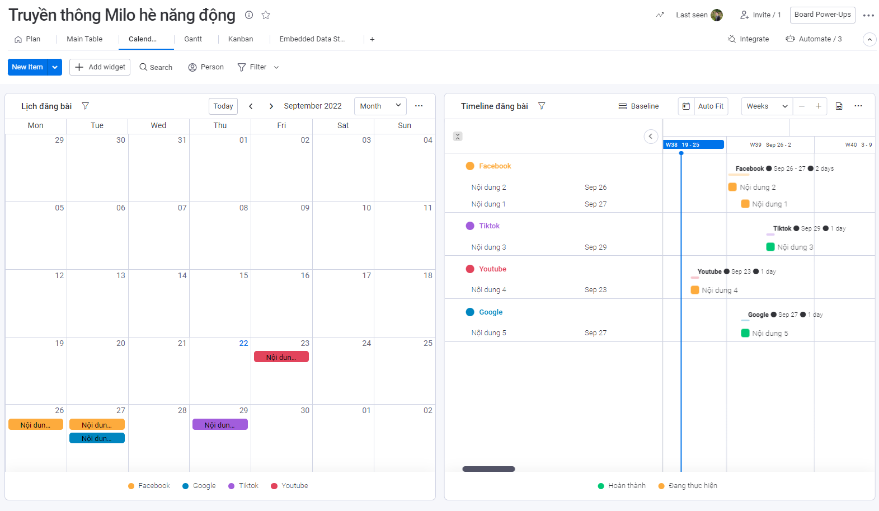Open the Weeks scale dropdown
Viewport: 879px width, 511px height.
[767, 106]
